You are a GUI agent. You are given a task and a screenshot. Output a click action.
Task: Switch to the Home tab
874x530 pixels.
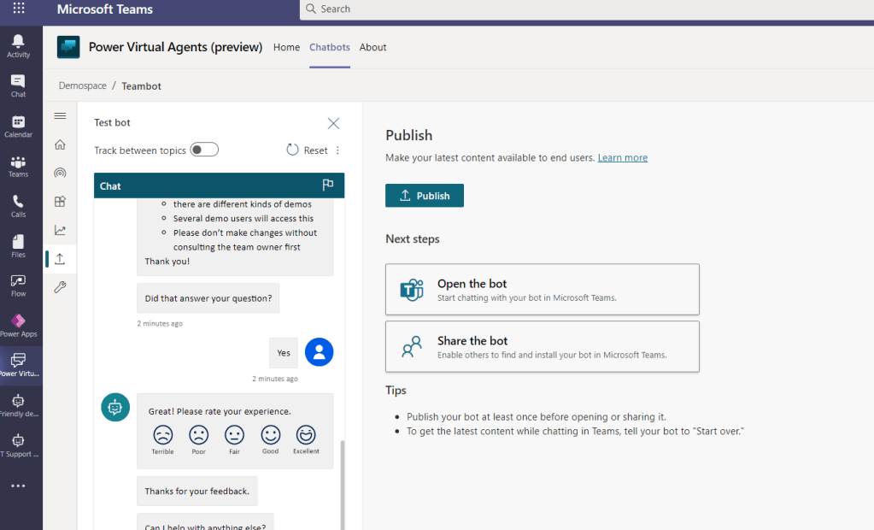(x=286, y=48)
